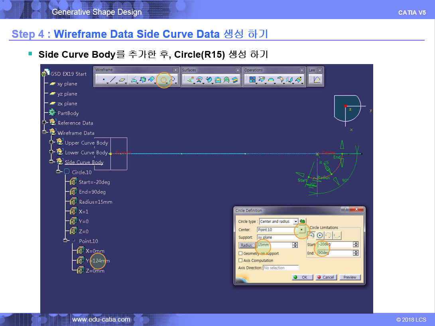Check the Axis Computation checkbox

coord(240,260)
